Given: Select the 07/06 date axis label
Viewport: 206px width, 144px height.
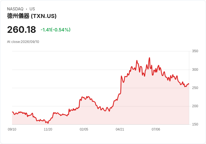Looking at the screenshot, I should (x=156, y=129).
